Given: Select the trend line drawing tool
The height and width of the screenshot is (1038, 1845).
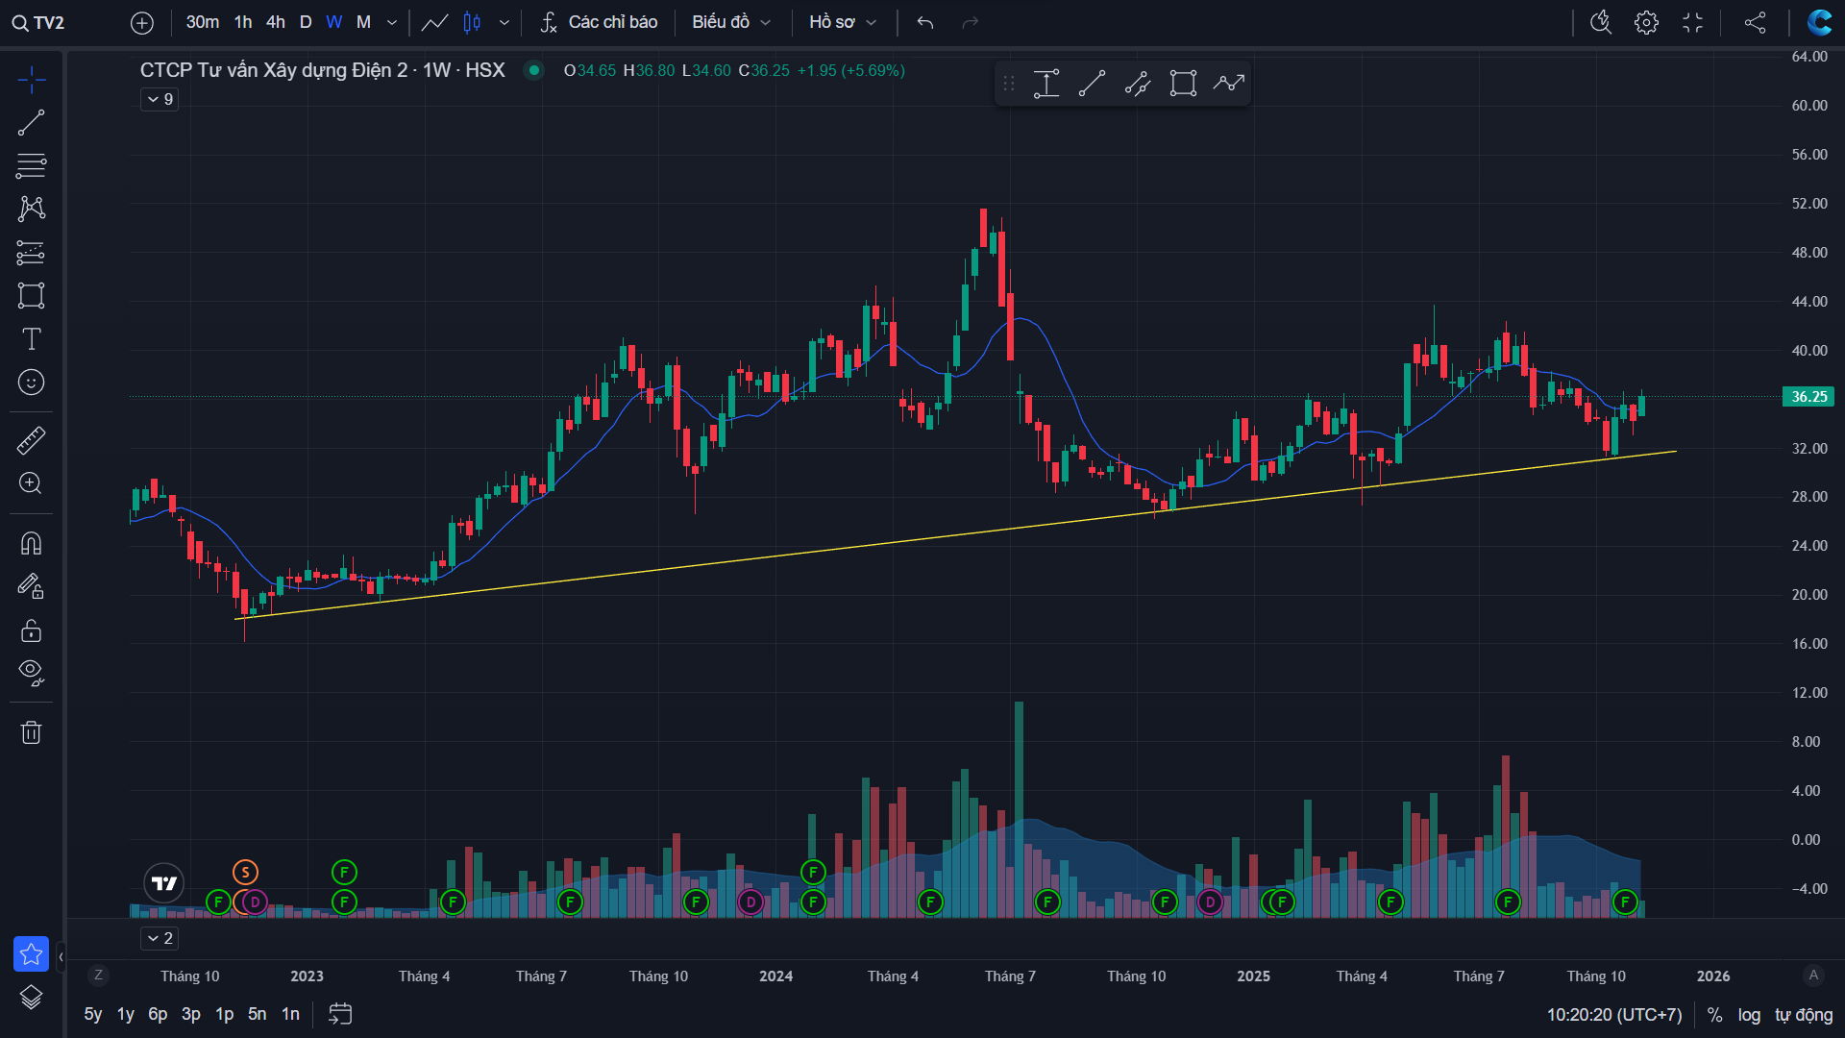Looking at the screenshot, I should (31, 123).
